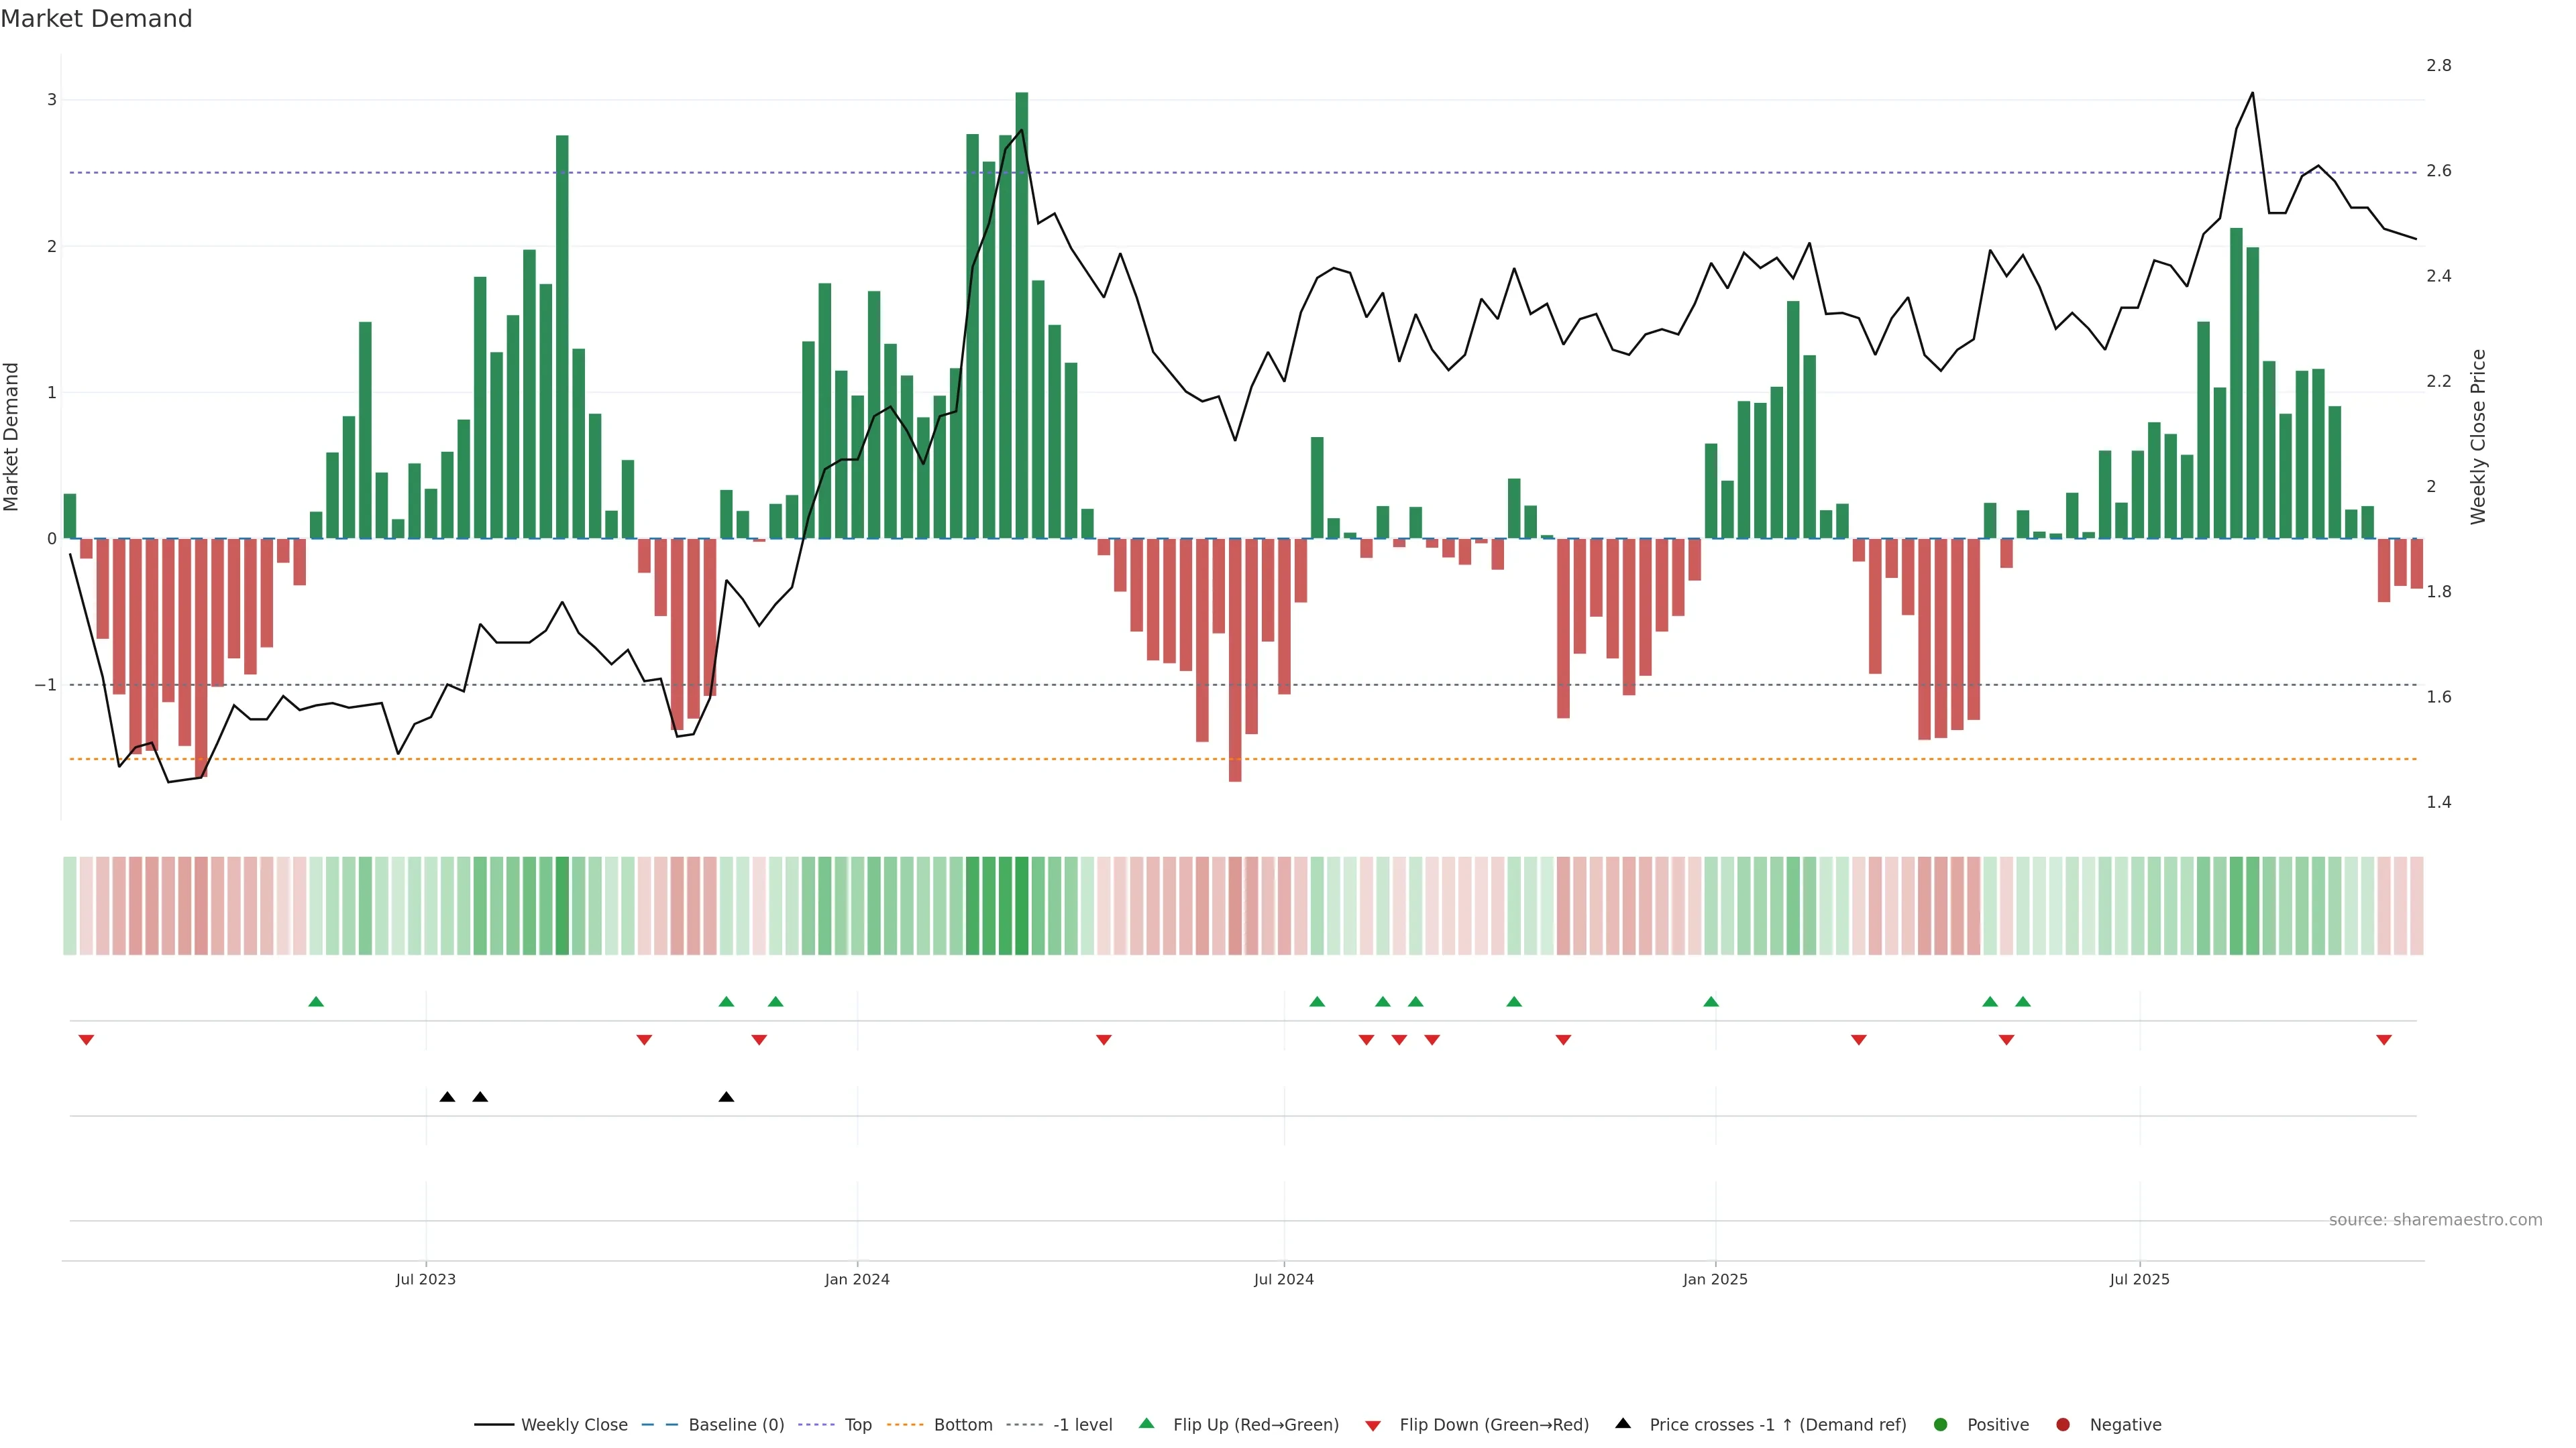This screenshot has height=1448, width=2576.
Task: Click the leftmost black price-cross triangle marker
Action: tap(447, 1097)
